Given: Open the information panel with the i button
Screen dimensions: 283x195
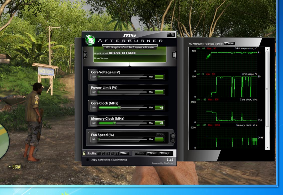Looking at the screenshot, I should 174,55.
